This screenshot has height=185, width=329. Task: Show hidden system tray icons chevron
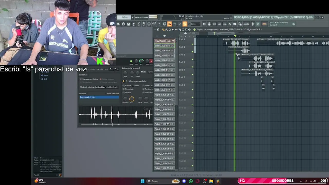tap(301, 181)
